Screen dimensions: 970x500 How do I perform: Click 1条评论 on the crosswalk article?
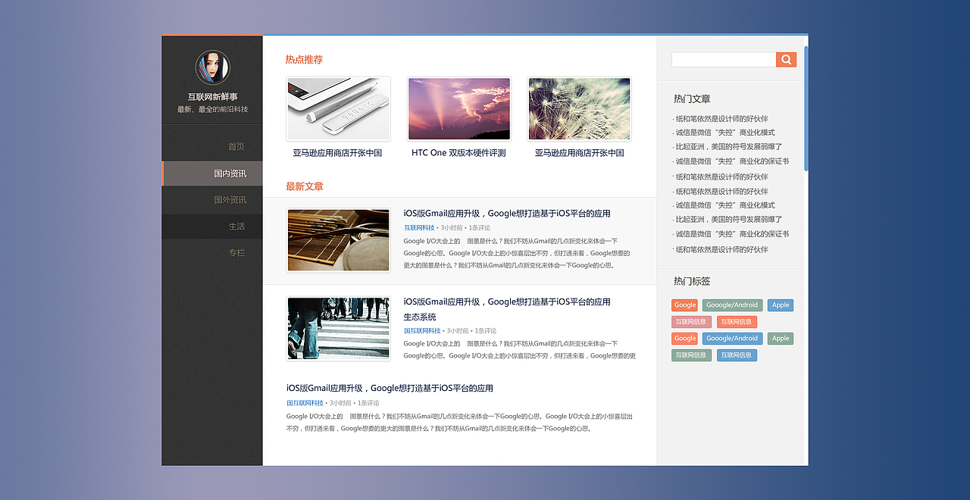[x=485, y=331]
